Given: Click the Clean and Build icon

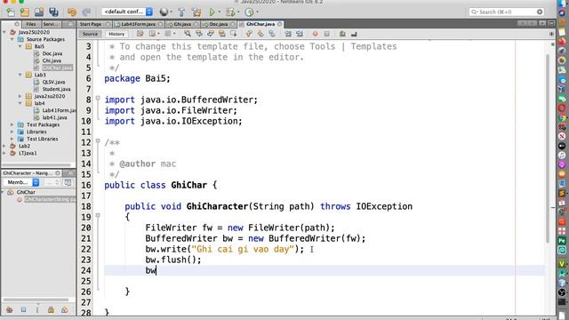Looking at the screenshot, I should [x=196, y=12].
